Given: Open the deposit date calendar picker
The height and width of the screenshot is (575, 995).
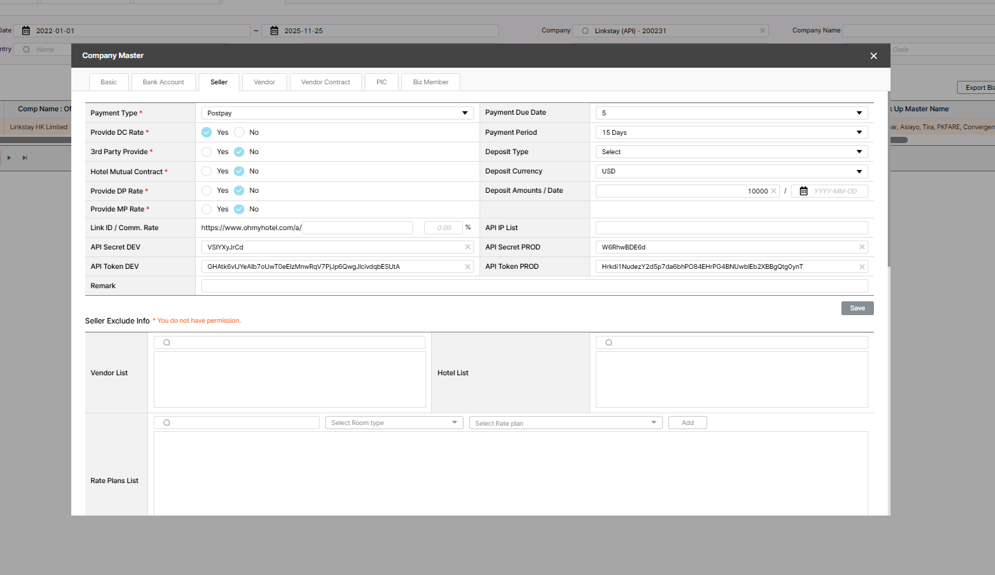Looking at the screenshot, I should [x=803, y=191].
